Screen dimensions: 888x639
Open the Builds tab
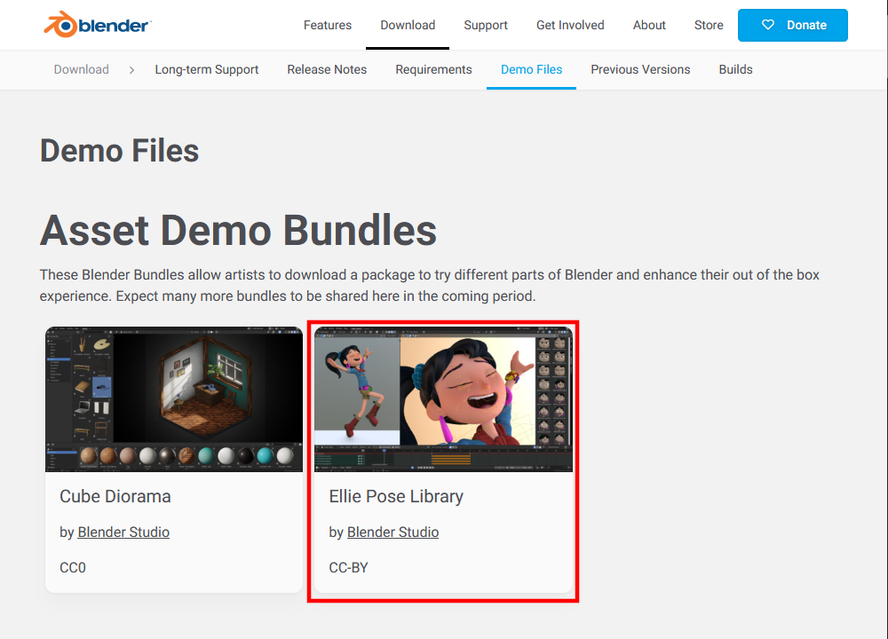(x=735, y=69)
